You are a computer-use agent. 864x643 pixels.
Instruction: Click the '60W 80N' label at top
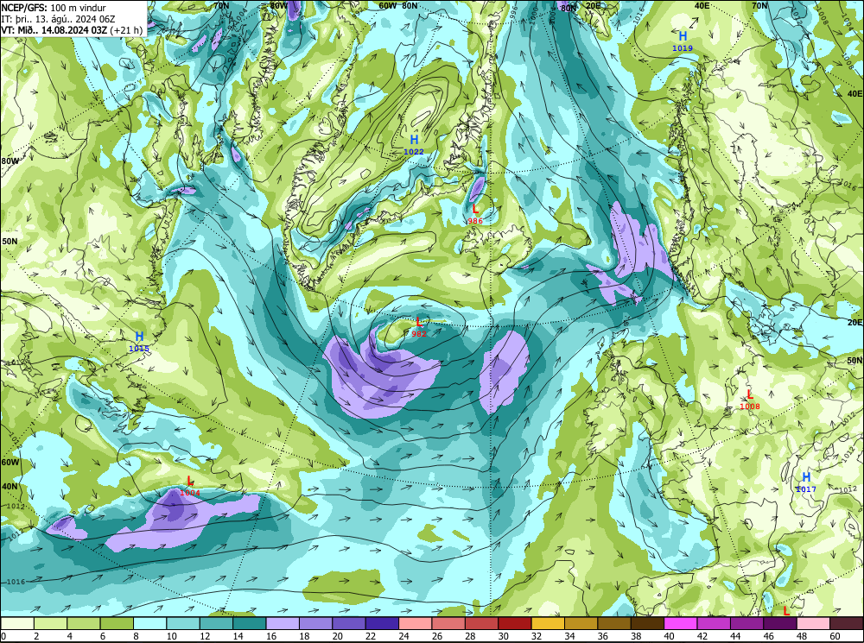coord(398,5)
